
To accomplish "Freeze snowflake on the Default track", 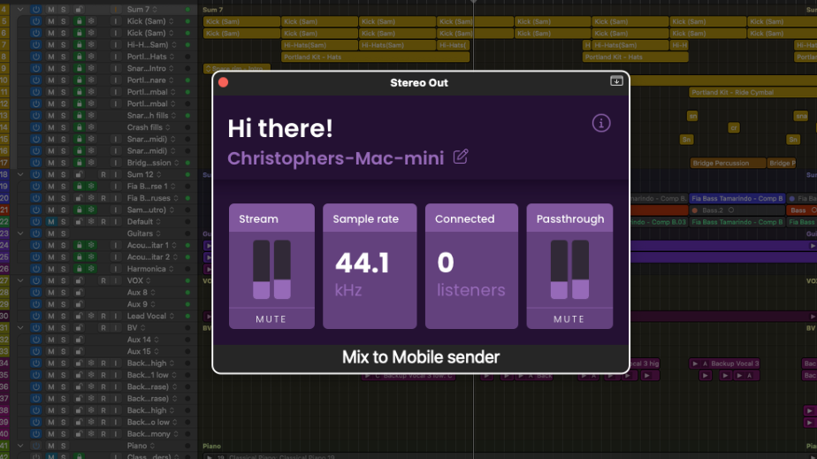I will pyautogui.click(x=91, y=221).
